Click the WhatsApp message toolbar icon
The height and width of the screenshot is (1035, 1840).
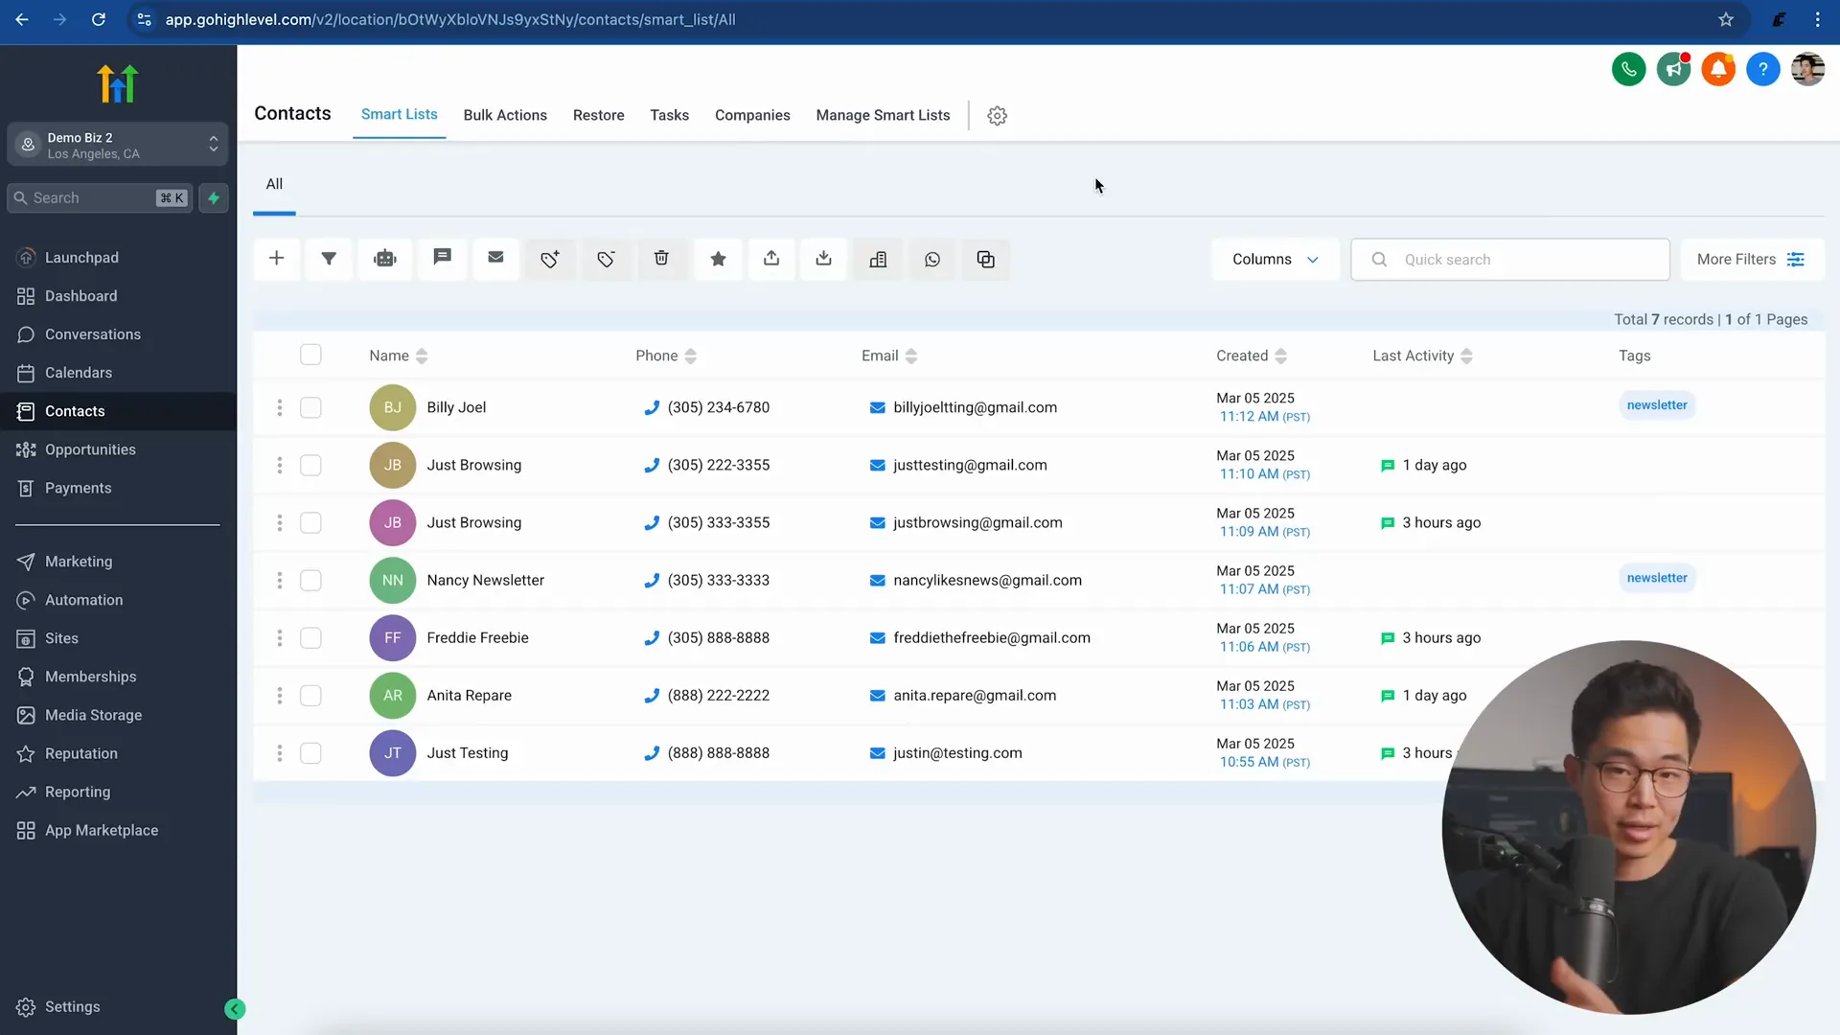pyautogui.click(x=932, y=259)
